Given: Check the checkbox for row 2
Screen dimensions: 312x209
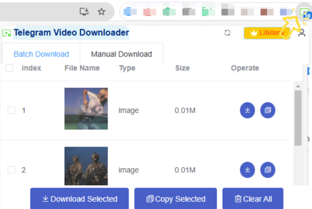Looking at the screenshot, I should click(11, 170).
